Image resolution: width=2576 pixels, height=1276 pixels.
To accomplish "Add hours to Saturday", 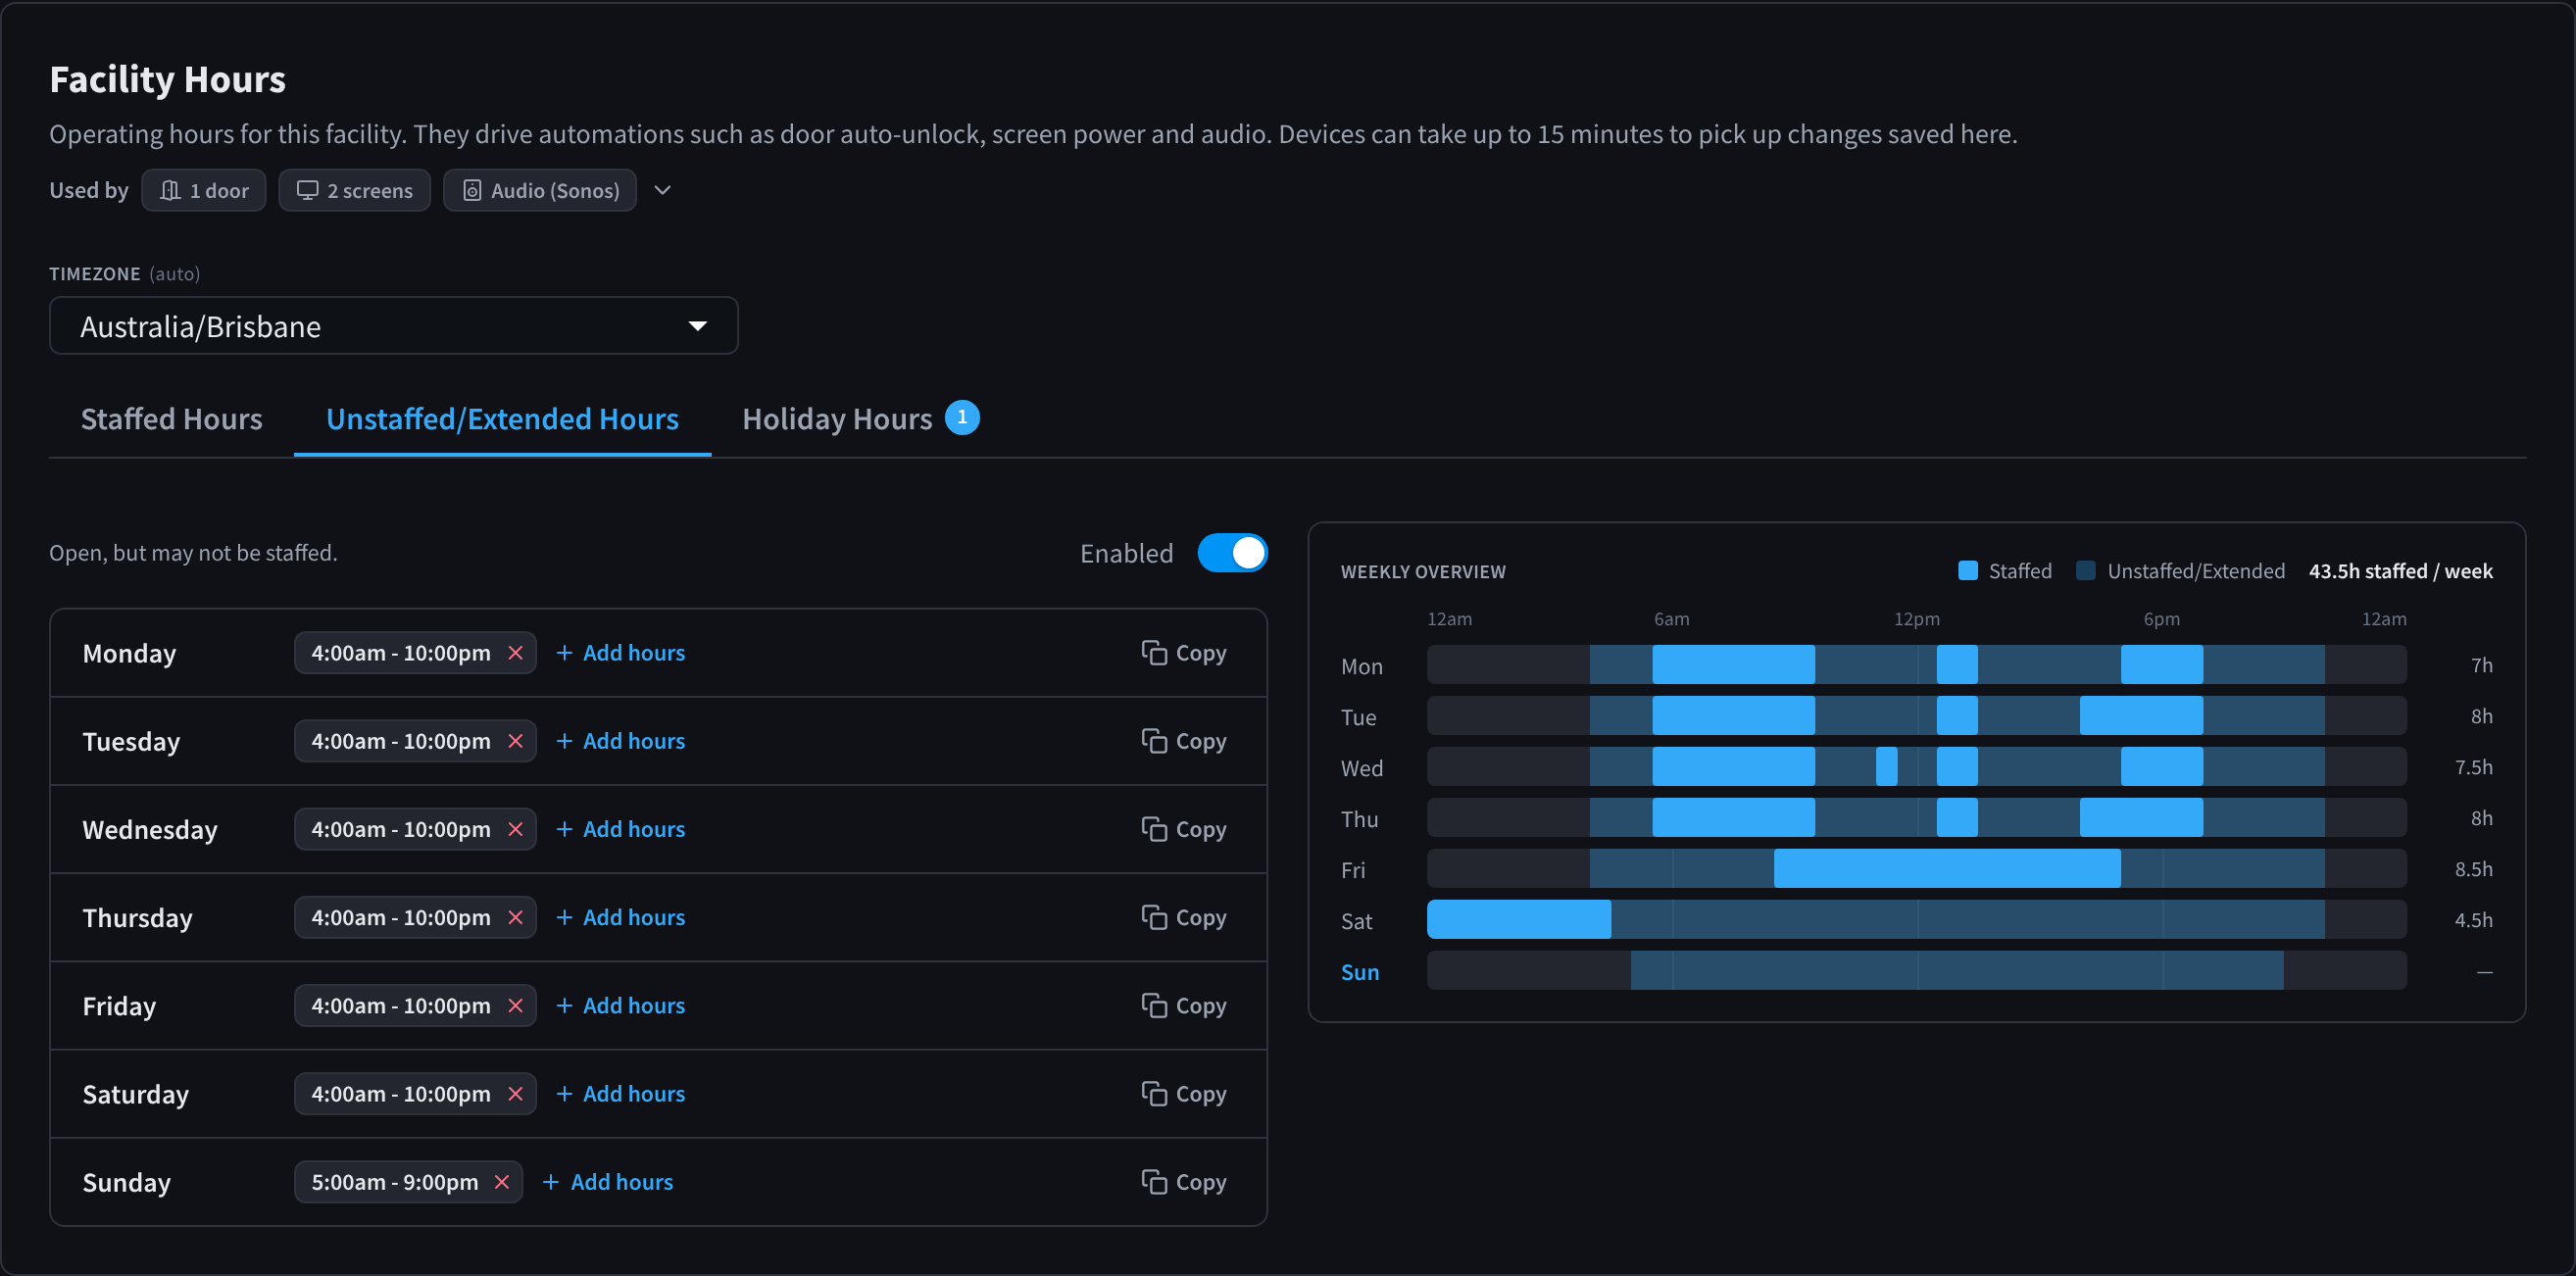I will (620, 1093).
